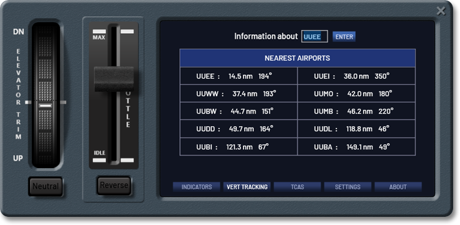Image resolution: width=460 pixels, height=225 pixels.
Task: Click the Information about UUEE input field
Action: [x=315, y=36]
